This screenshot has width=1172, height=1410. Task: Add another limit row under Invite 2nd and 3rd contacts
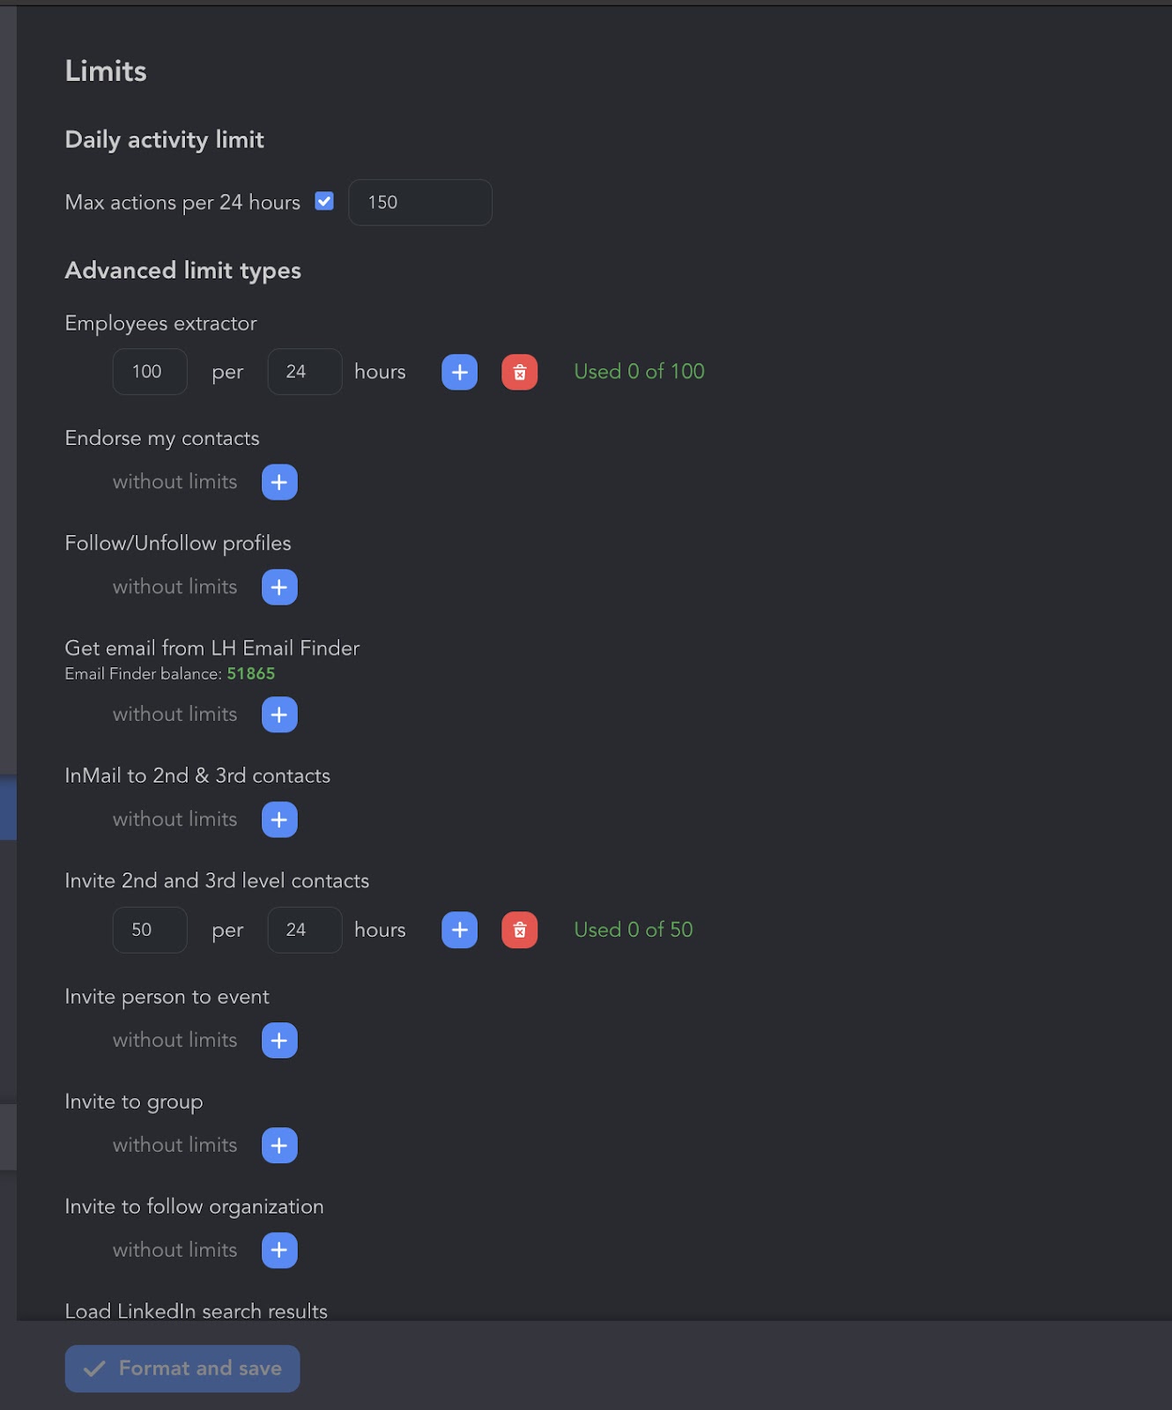coord(458,930)
